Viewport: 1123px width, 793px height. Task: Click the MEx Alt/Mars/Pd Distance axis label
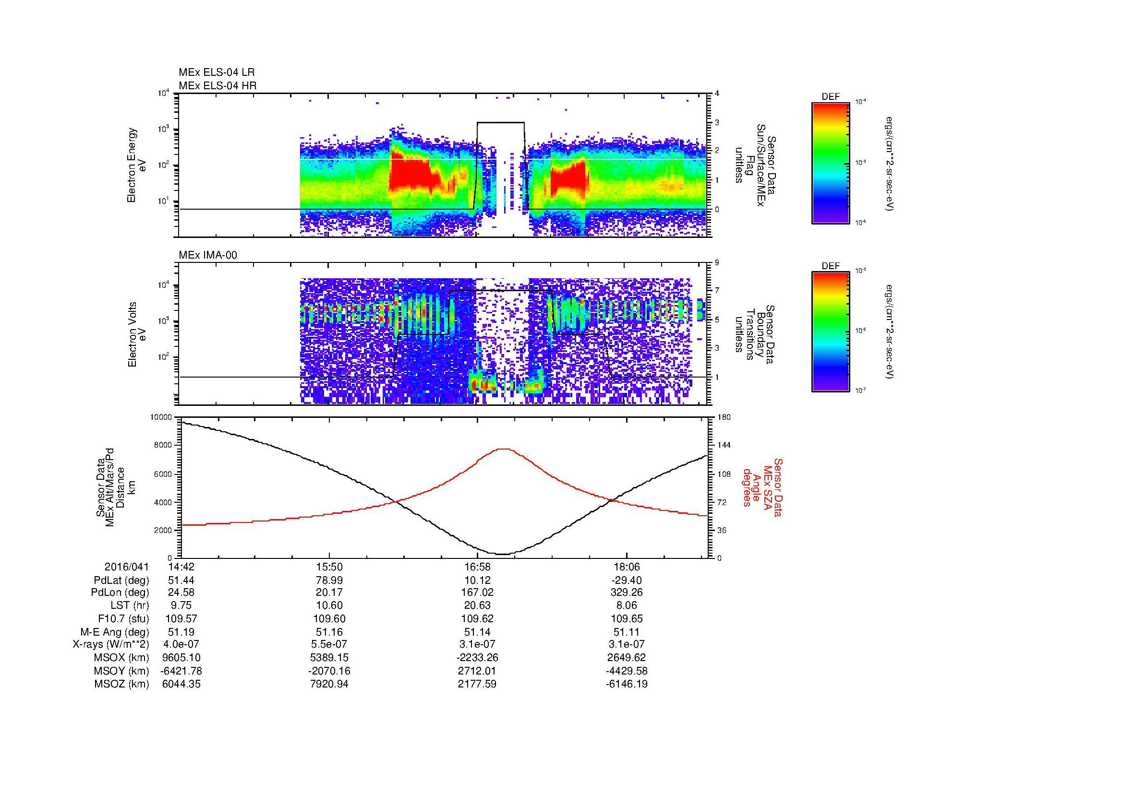[115, 487]
